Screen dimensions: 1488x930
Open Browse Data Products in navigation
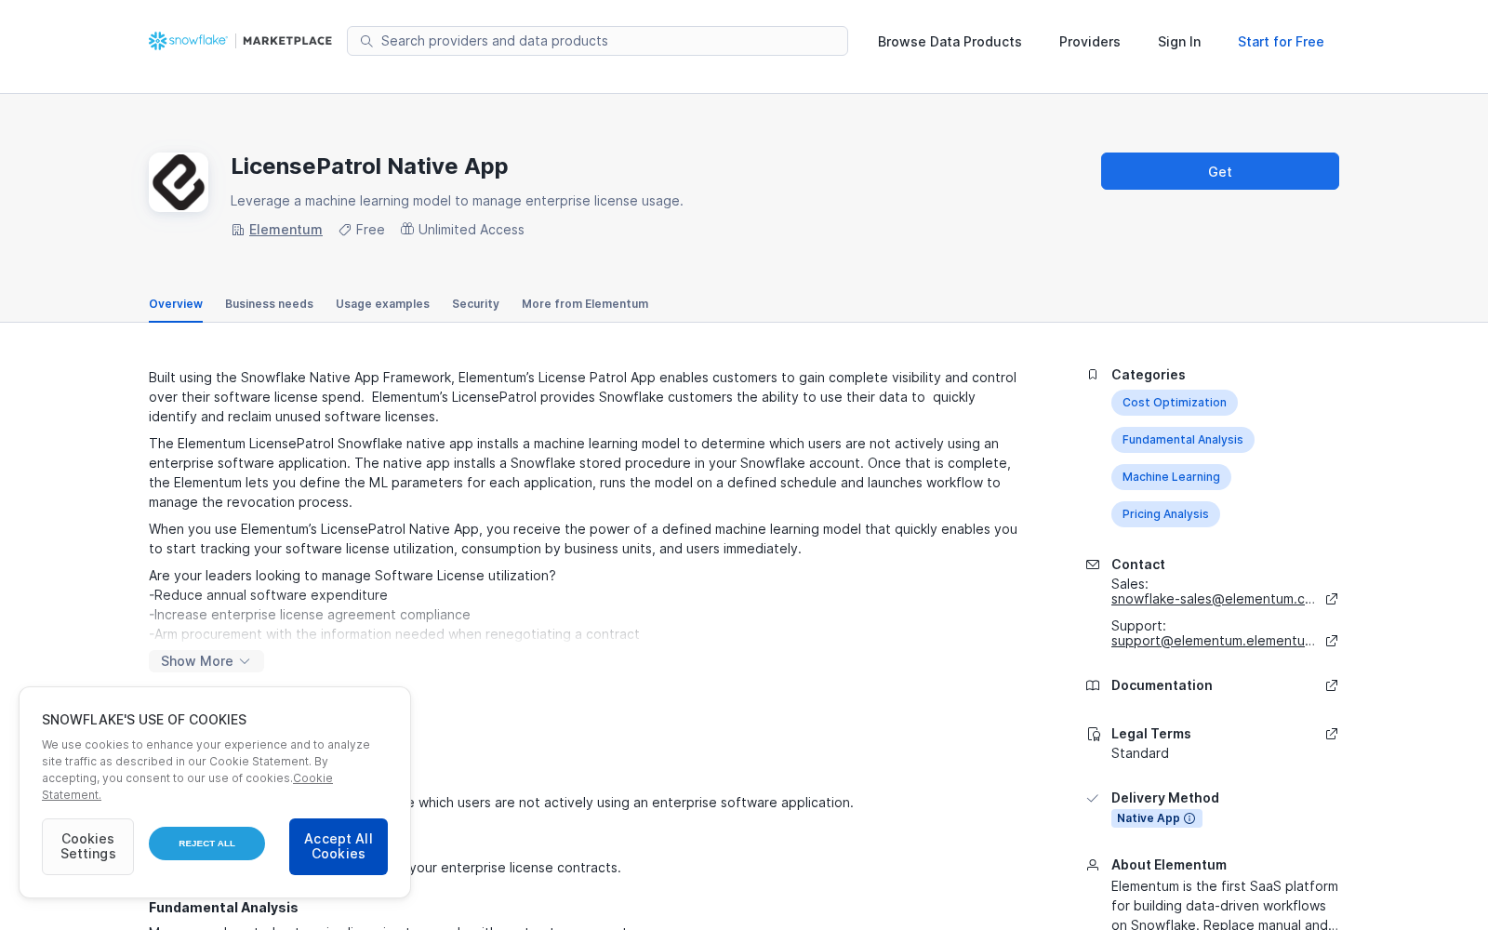click(950, 42)
